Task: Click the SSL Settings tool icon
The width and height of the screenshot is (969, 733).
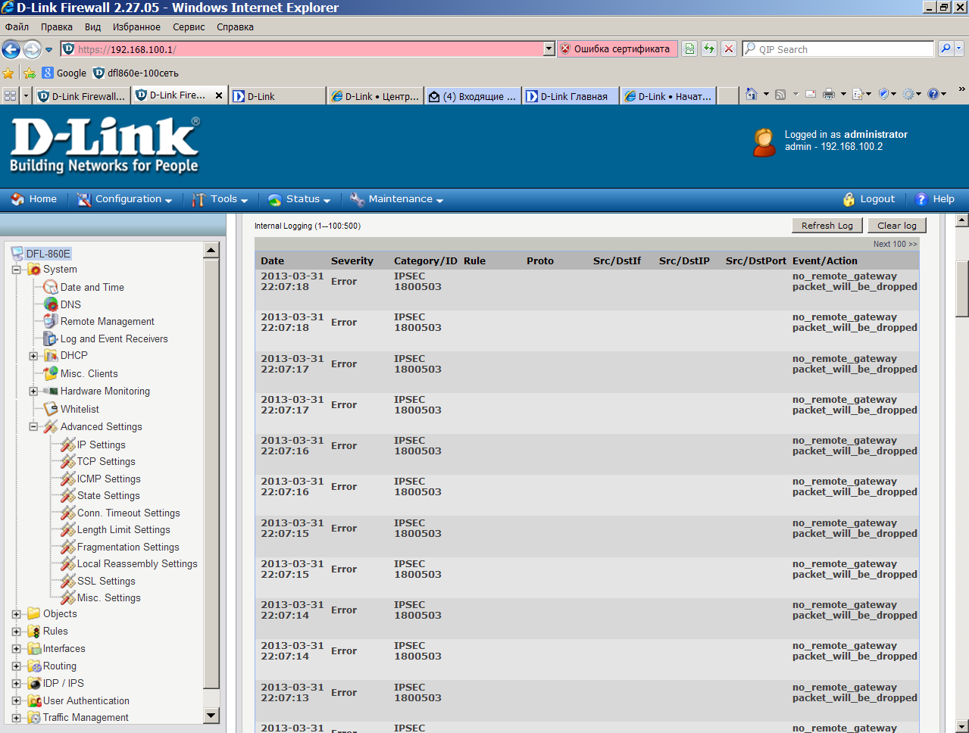Action: point(68,581)
